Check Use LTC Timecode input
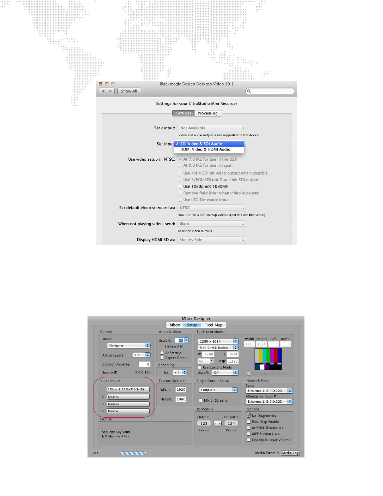 click(180, 200)
